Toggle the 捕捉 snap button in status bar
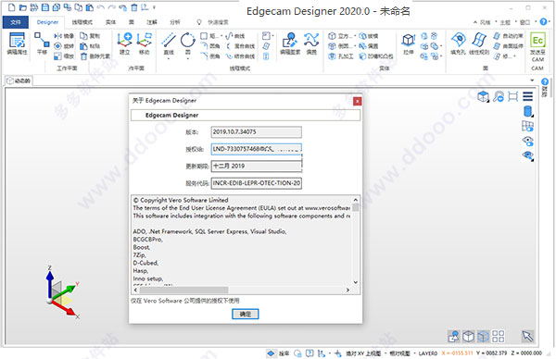556x359 pixels. tap(278, 353)
